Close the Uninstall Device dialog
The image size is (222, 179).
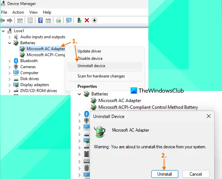tap(209, 116)
